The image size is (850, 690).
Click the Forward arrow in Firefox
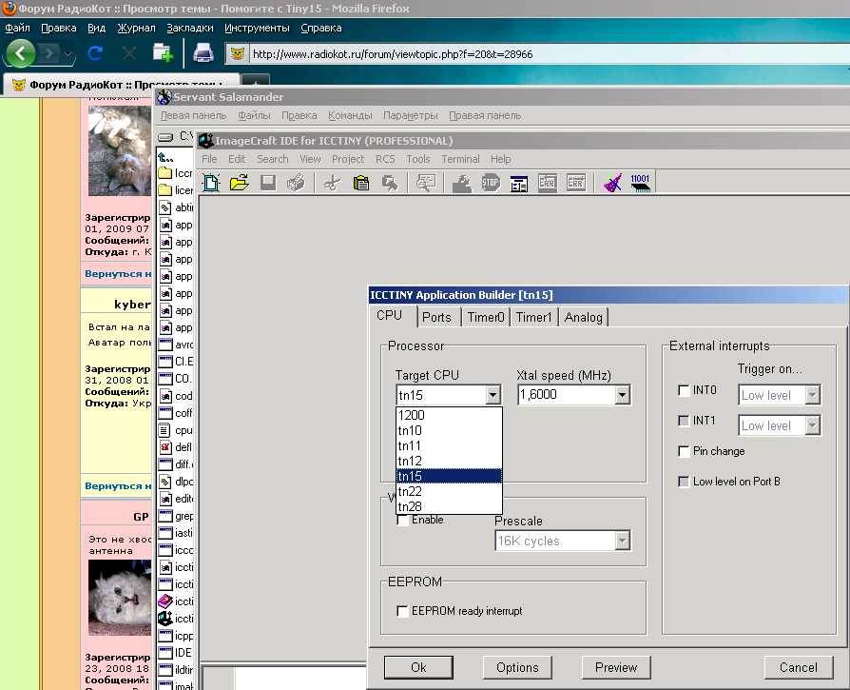click(x=49, y=53)
